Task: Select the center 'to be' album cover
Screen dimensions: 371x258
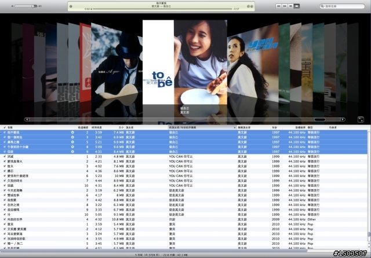Action: [x=185, y=62]
